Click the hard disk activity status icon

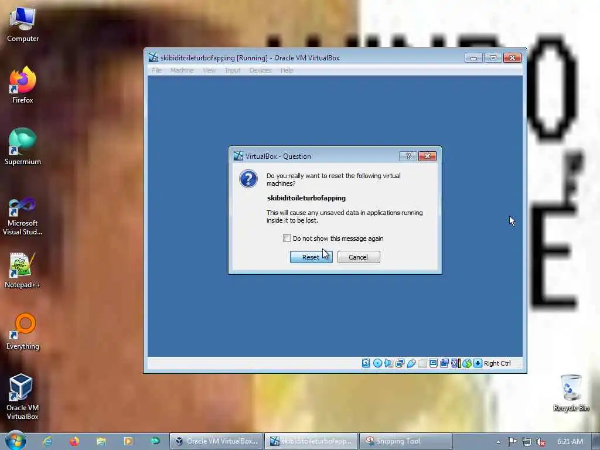(366, 363)
